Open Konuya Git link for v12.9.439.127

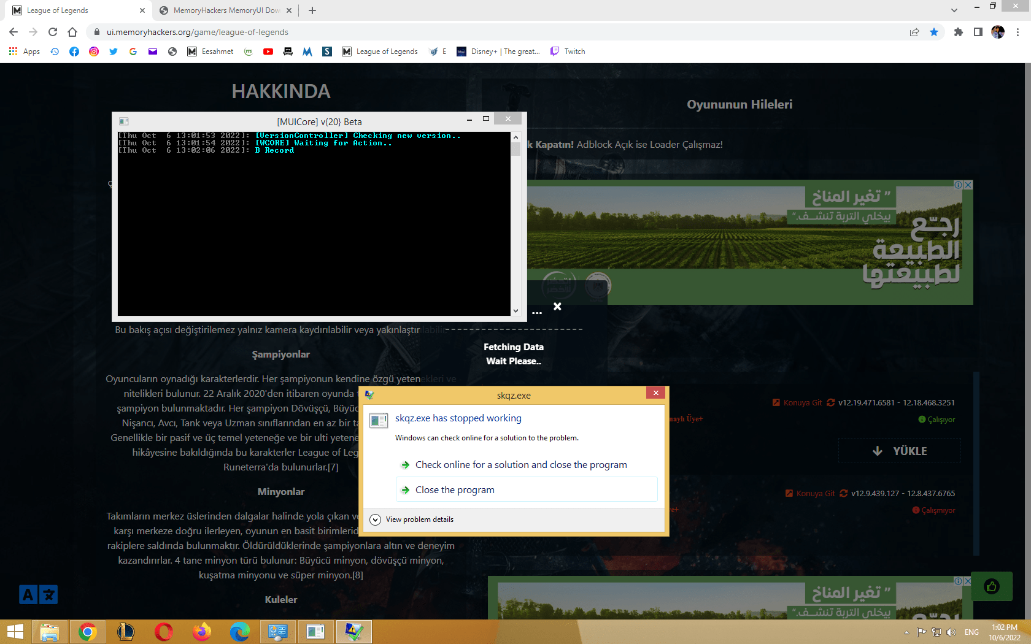pos(810,494)
